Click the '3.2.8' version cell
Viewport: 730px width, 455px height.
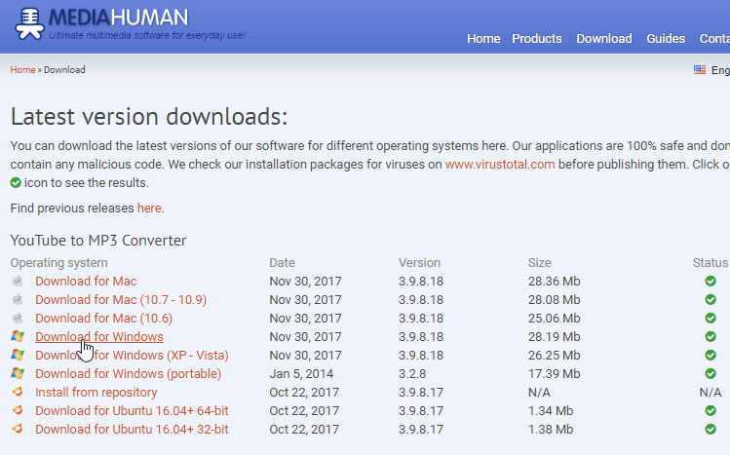412,373
